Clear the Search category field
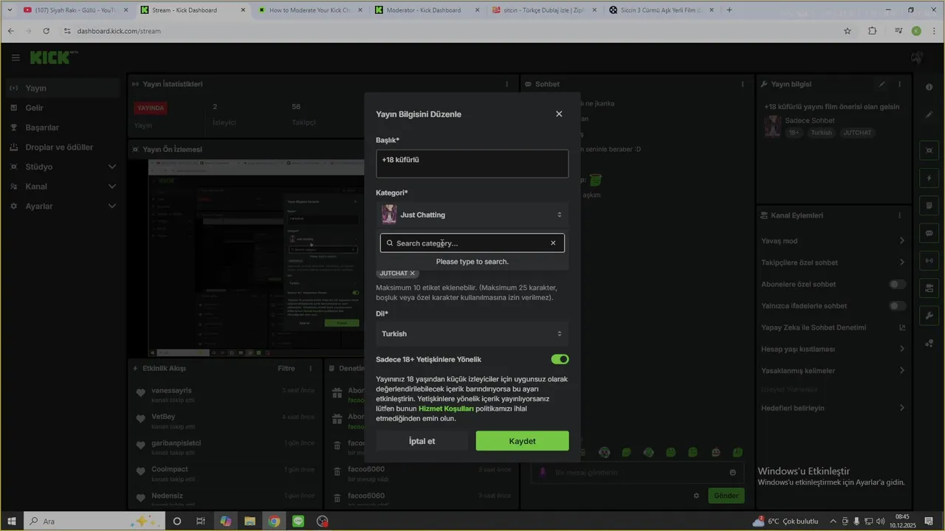Screen dimensions: 945x531 [553, 243]
